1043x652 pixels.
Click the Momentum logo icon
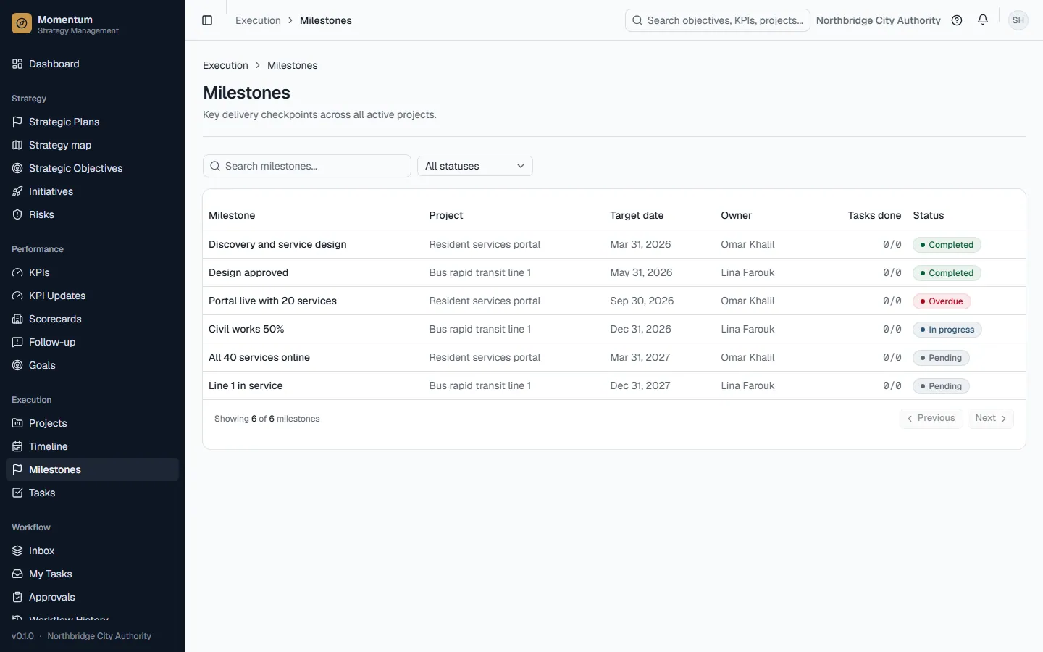click(x=22, y=24)
